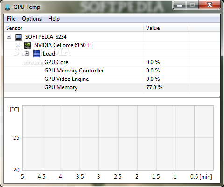Click the blue Load bars icon
The width and height of the screenshot is (224, 187).
(36, 54)
